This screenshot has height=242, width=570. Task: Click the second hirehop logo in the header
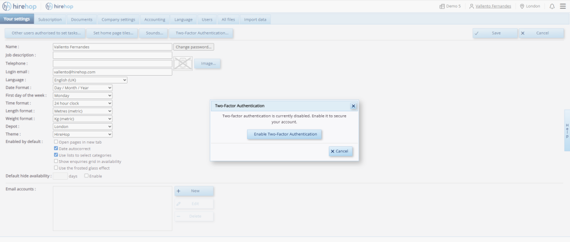[x=59, y=6]
